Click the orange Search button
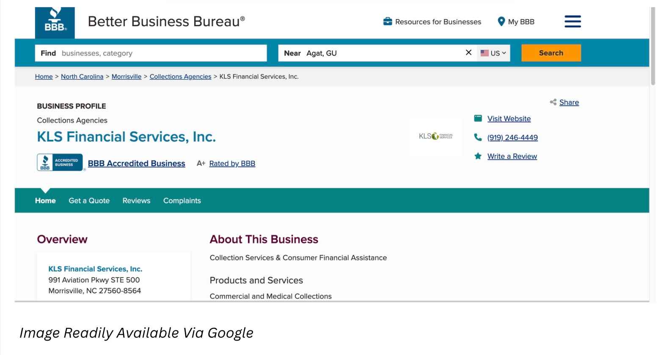The width and height of the screenshot is (666, 355). (x=551, y=53)
